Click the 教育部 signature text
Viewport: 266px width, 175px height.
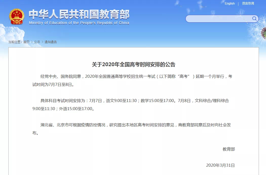click(229, 149)
